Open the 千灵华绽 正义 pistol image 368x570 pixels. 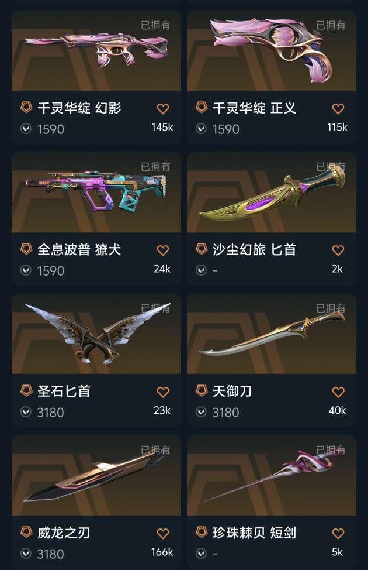coord(272,50)
